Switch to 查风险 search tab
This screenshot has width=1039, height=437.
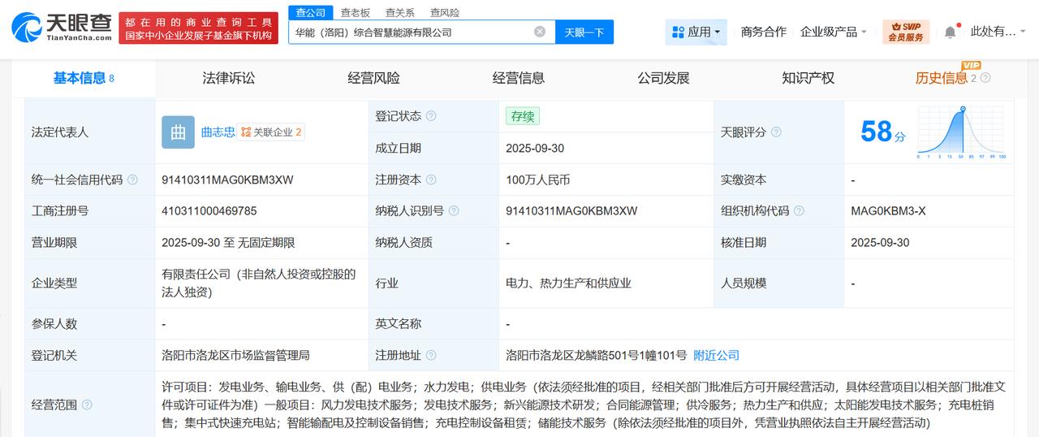[x=444, y=12]
